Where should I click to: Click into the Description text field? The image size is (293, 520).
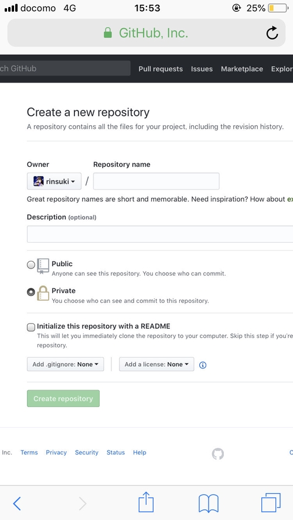[160, 234]
